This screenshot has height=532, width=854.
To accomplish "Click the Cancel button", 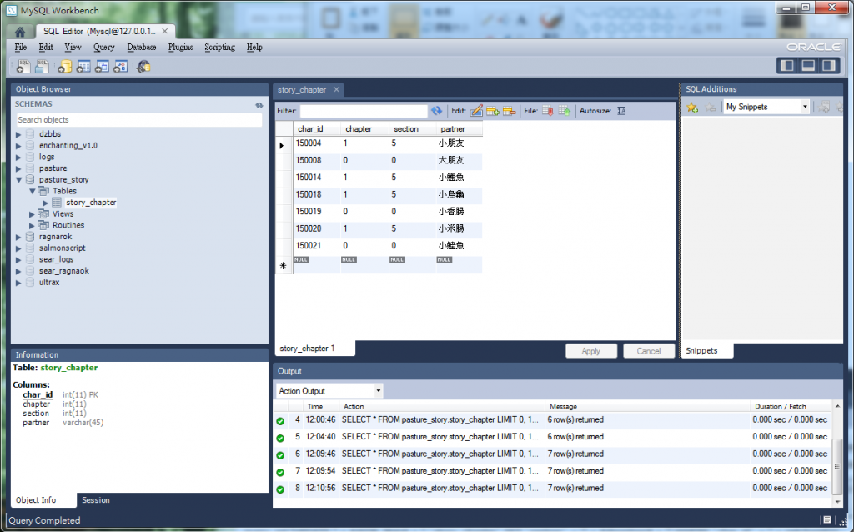I will (649, 351).
